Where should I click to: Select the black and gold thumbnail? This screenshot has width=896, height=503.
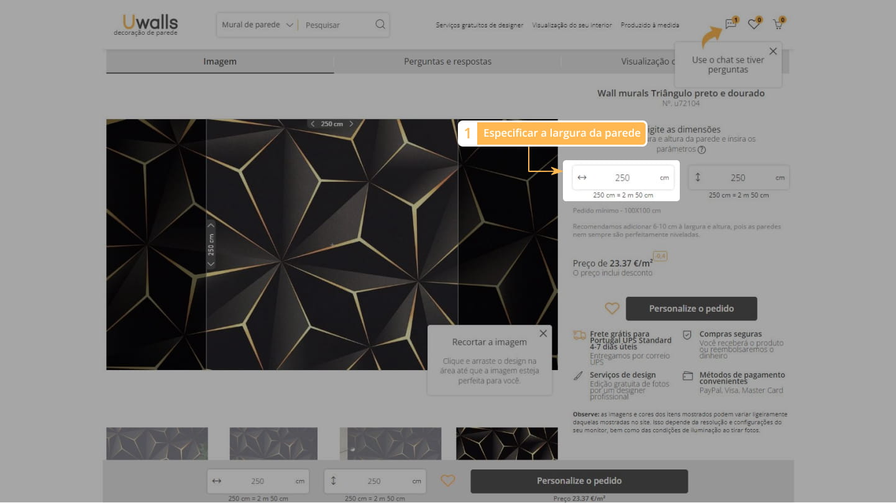tap(506, 443)
